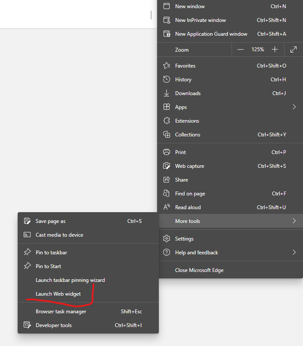Click the Favorites star icon
This screenshot has height=346, width=303.
pyautogui.click(x=167, y=65)
